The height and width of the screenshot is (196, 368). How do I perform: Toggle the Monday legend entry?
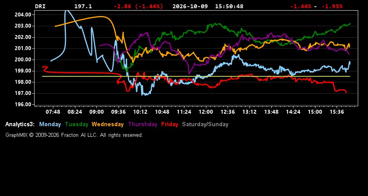tap(50, 124)
